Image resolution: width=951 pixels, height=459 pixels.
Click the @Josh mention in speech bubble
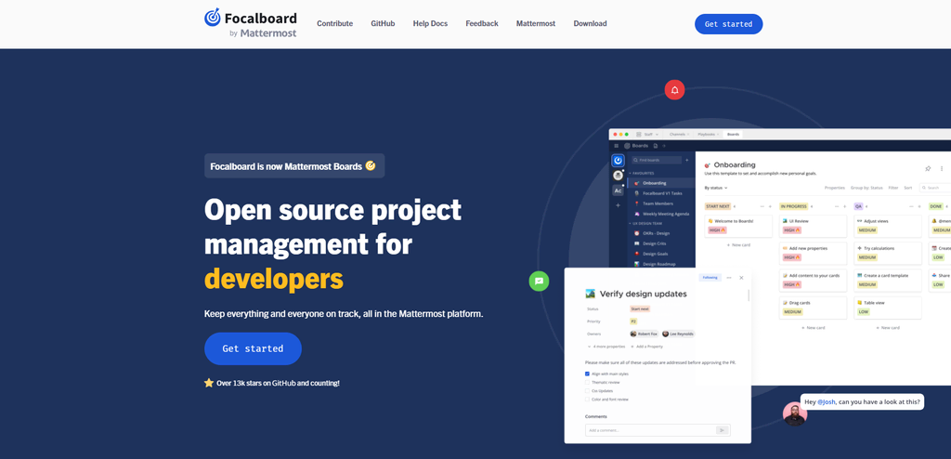[825, 401]
